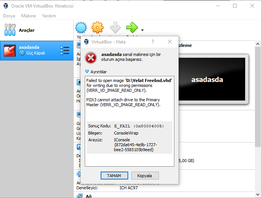Click the Discard gray down-arrow icon
Image resolution: width=261 pixels, height=198 pixels.
[115, 28]
